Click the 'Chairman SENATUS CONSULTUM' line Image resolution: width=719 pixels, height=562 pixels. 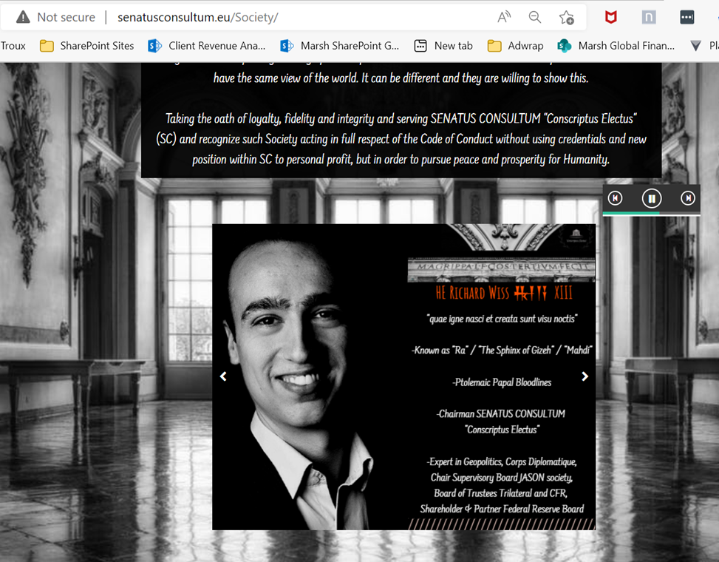[x=501, y=414]
